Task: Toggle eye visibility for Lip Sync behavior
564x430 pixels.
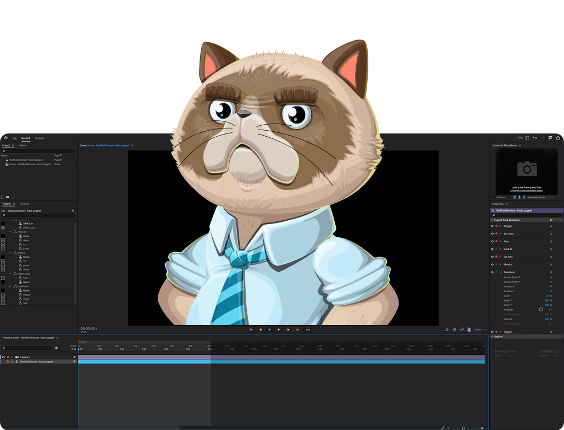Action: pos(492,256)
